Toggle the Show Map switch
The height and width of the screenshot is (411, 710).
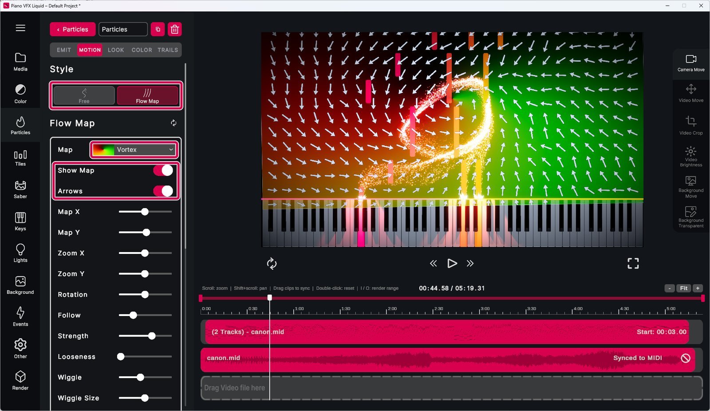point(163,170)
